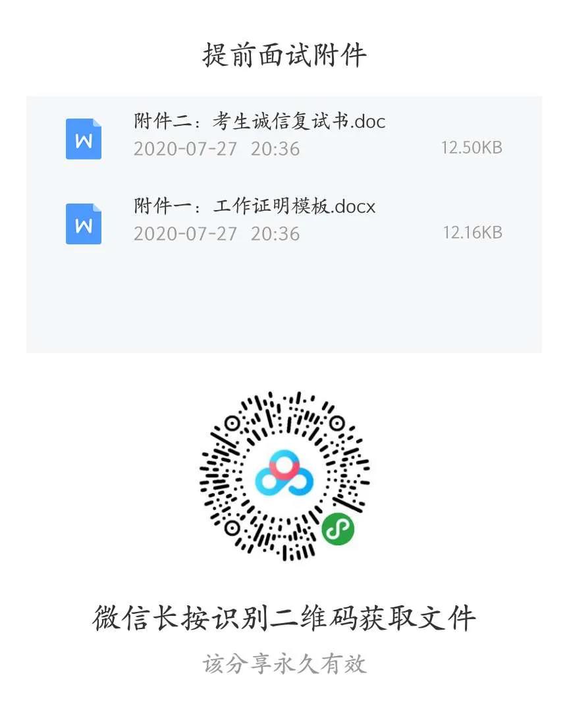Click the folded corner of the first doc icon
Image resolution: width=569 pixels, height=714 pixels.
[x=97, y=123]
